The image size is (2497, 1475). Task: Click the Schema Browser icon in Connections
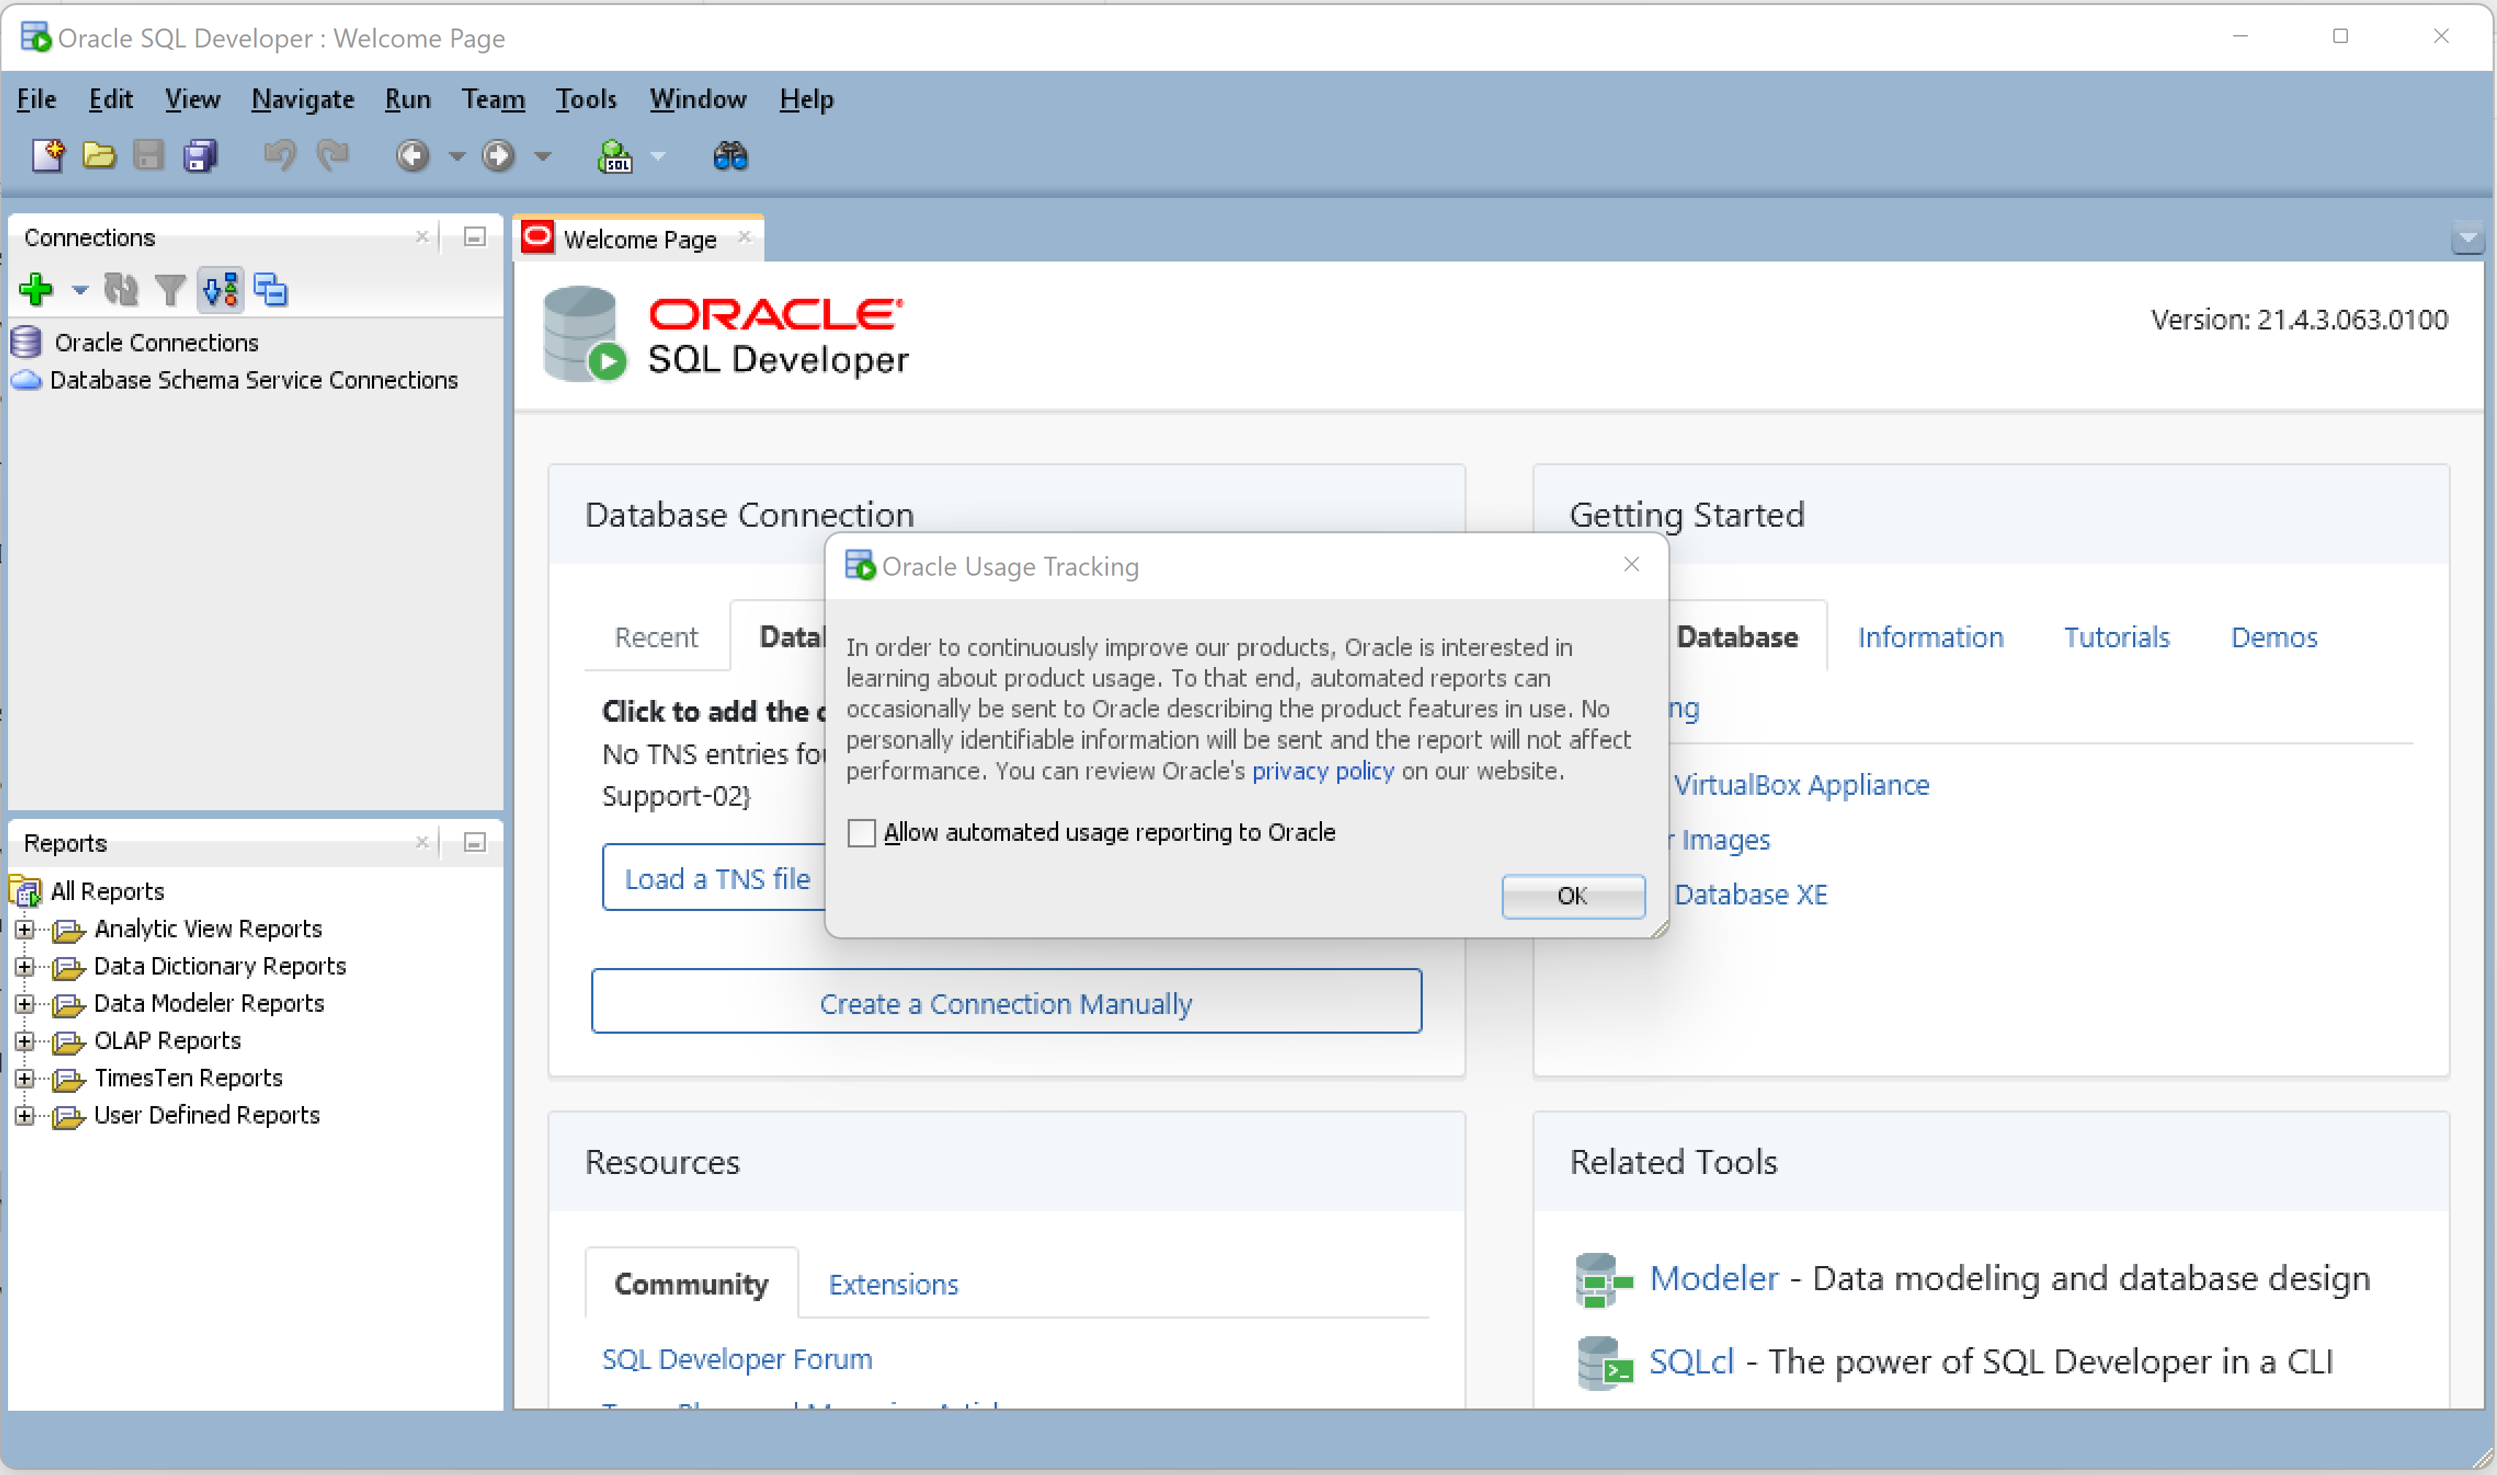coord(221,290)
